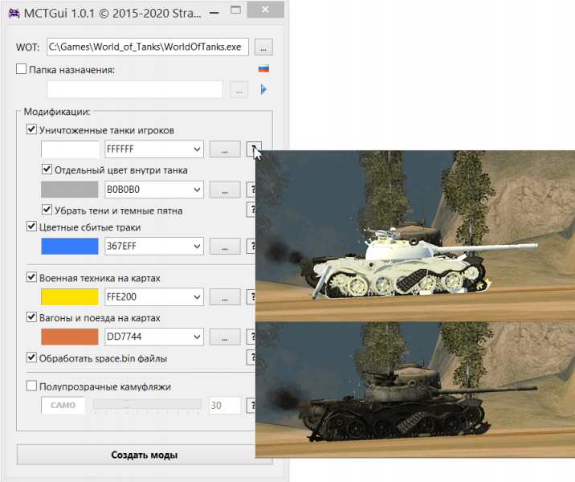Click browse button for WOT executable path
This screenshot has height=482, width=575.
(265, 47)
